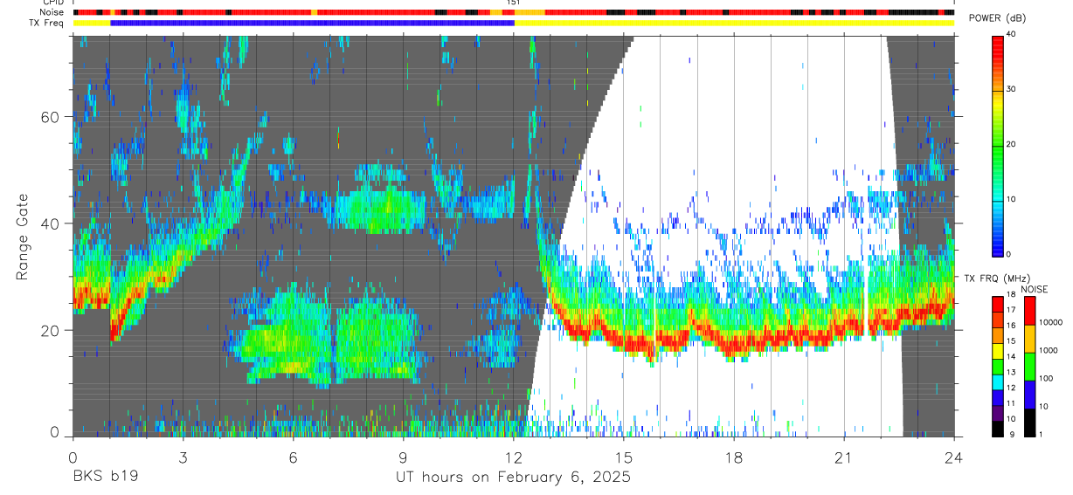Select yellow 14–15 MHz swatch in TX FRQ legend
The height and width of the screenshot is (495, 1073).
[x=998, y=351]
